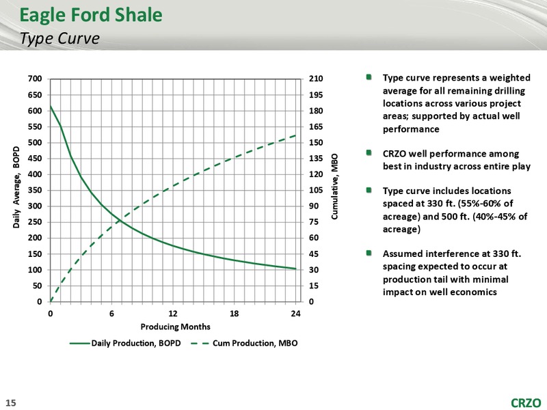Click the '500' left axis label
This screenshot has width=547, height=410.
coord(35,143)
